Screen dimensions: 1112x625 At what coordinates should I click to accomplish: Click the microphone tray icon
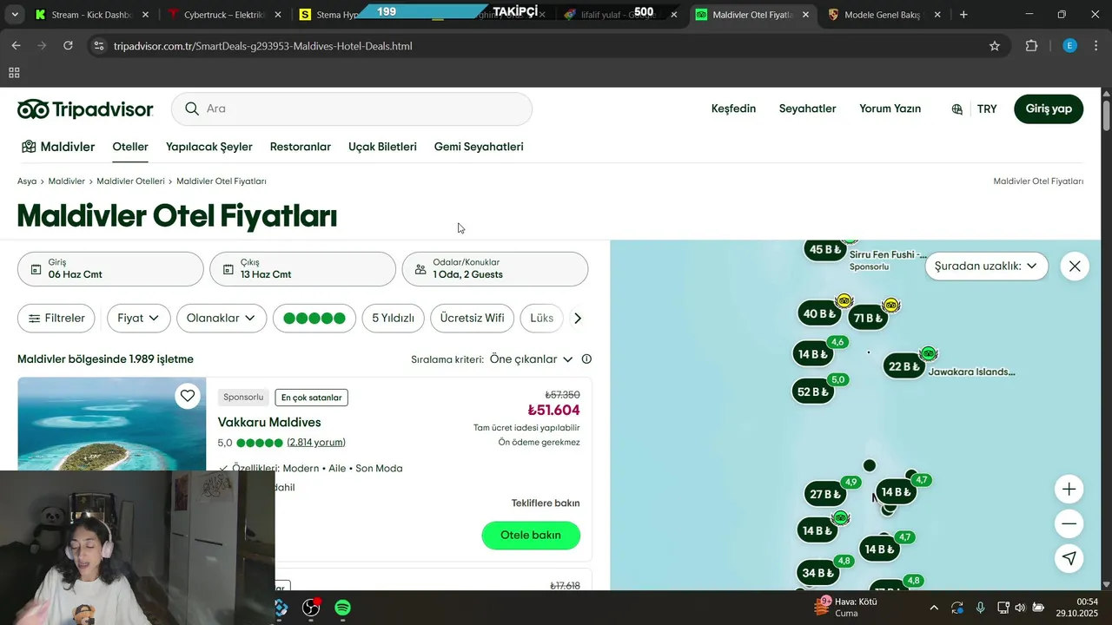click(980, 608)
